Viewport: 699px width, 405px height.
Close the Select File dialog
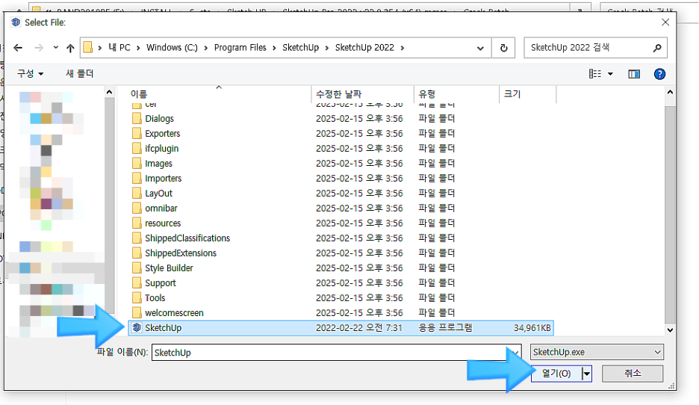665,22
